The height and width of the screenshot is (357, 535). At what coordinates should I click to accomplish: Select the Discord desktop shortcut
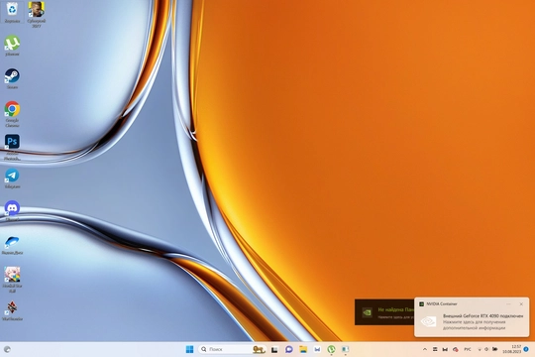(x=12, y=211)
